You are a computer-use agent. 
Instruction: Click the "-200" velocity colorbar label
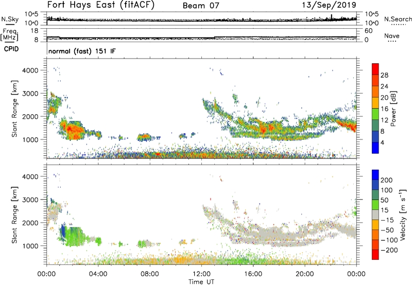(389, 250)
